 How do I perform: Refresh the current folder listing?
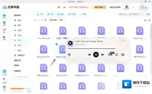45,20
